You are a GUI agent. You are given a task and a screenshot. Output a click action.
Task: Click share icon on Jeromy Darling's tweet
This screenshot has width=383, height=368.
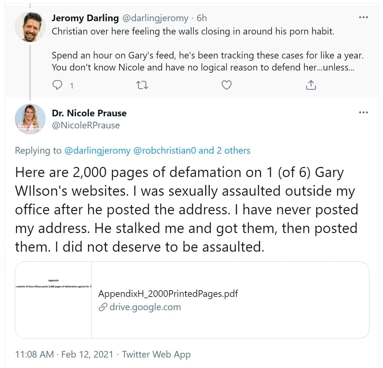[x=311, y=85]
